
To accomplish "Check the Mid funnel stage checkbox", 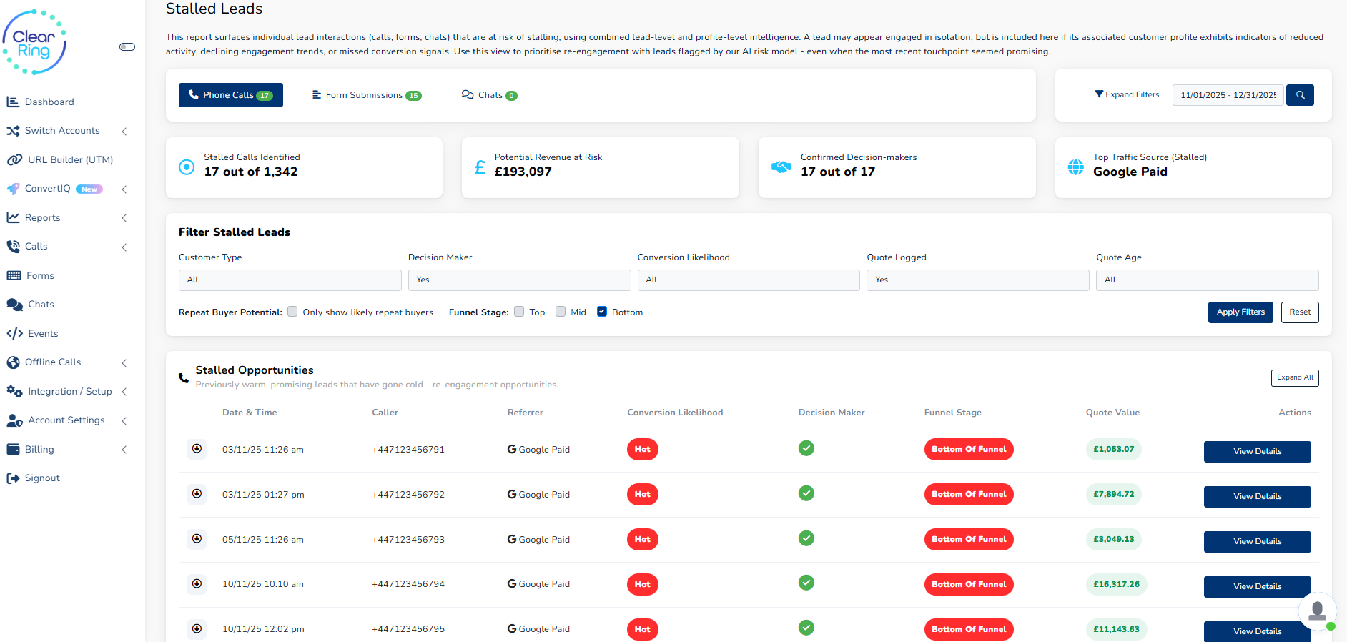I will (561, 312).
